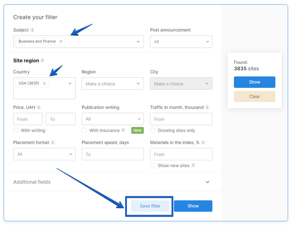Click the info icon next to Subject
This screenshot has width=292, height=225.
tap(32, 30)
